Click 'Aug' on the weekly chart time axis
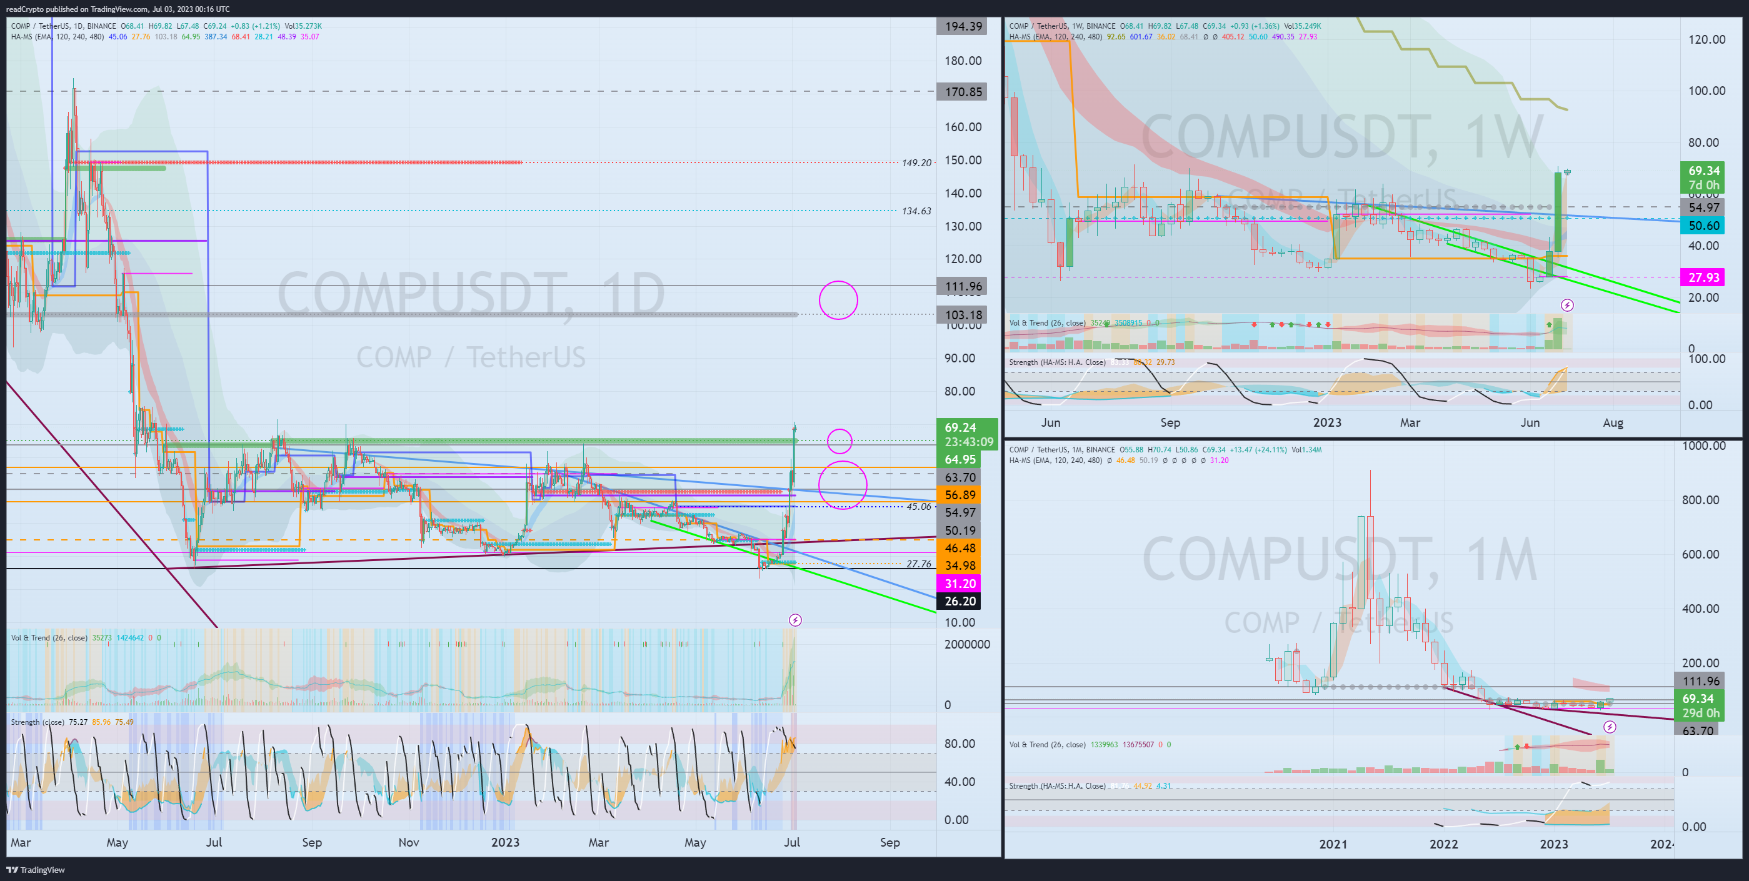1749x881 pixels. click(x=1613, y=422)
